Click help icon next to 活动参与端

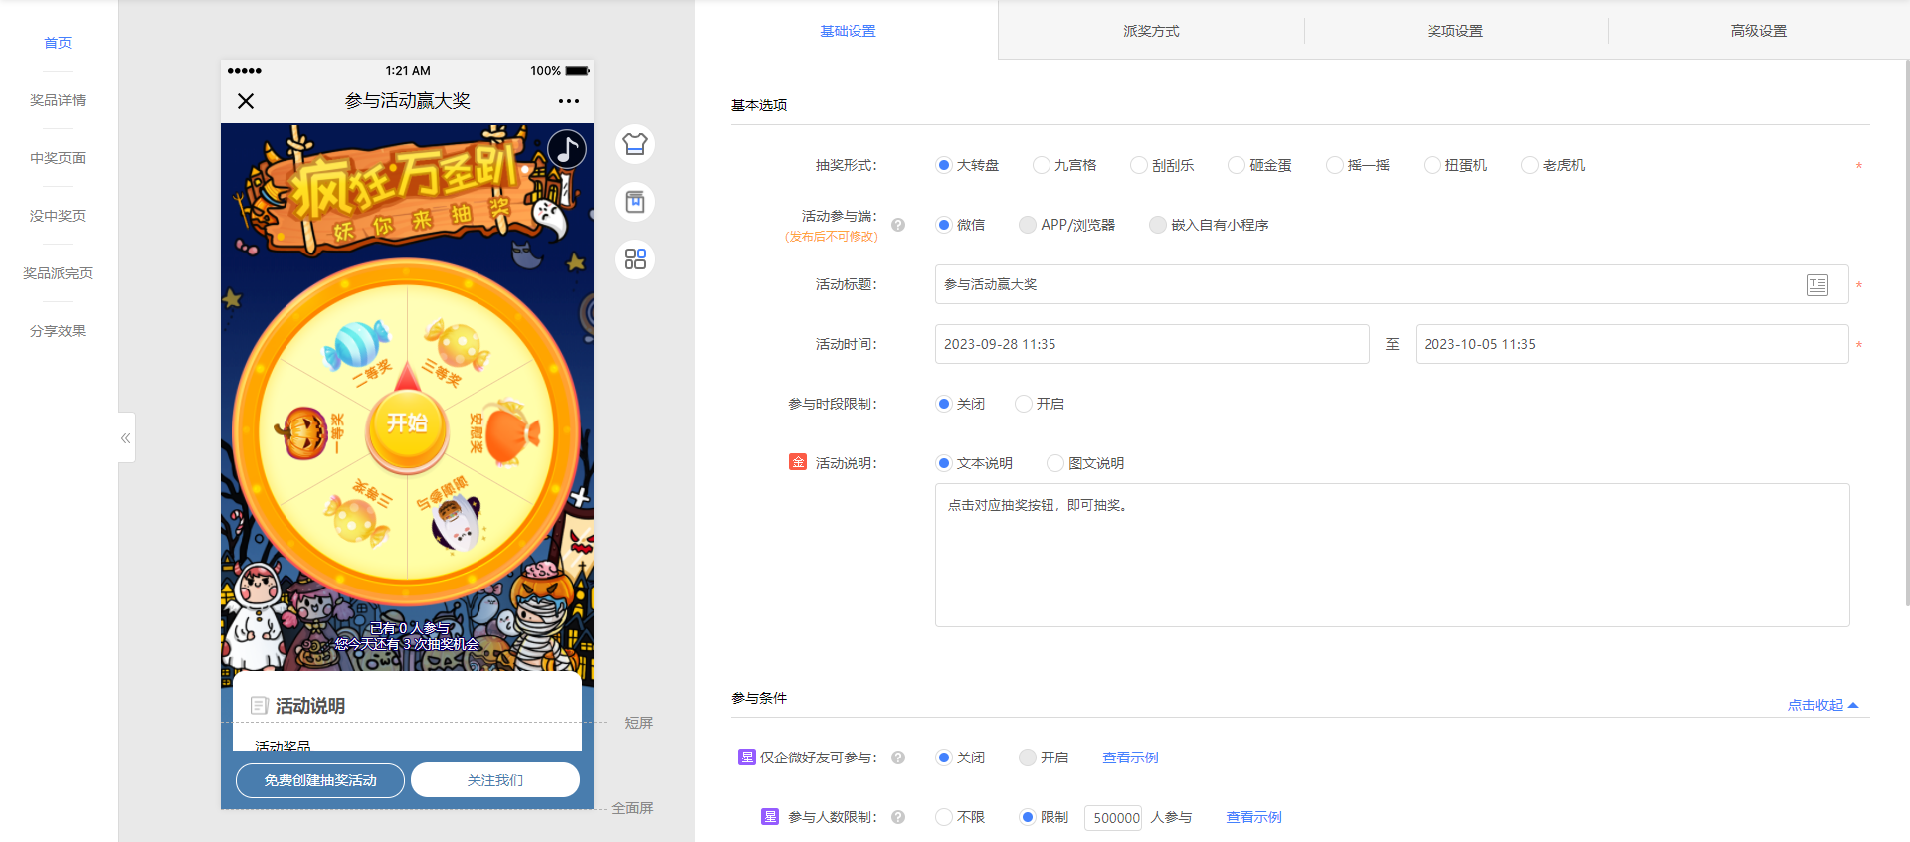pos(898,225)
